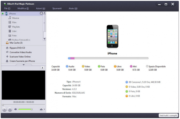
Task: Click the purple Altri legend dot
Action: click(131, 66)
